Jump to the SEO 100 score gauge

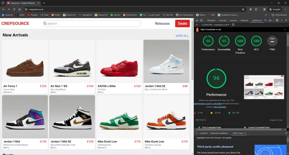(256, 43)
